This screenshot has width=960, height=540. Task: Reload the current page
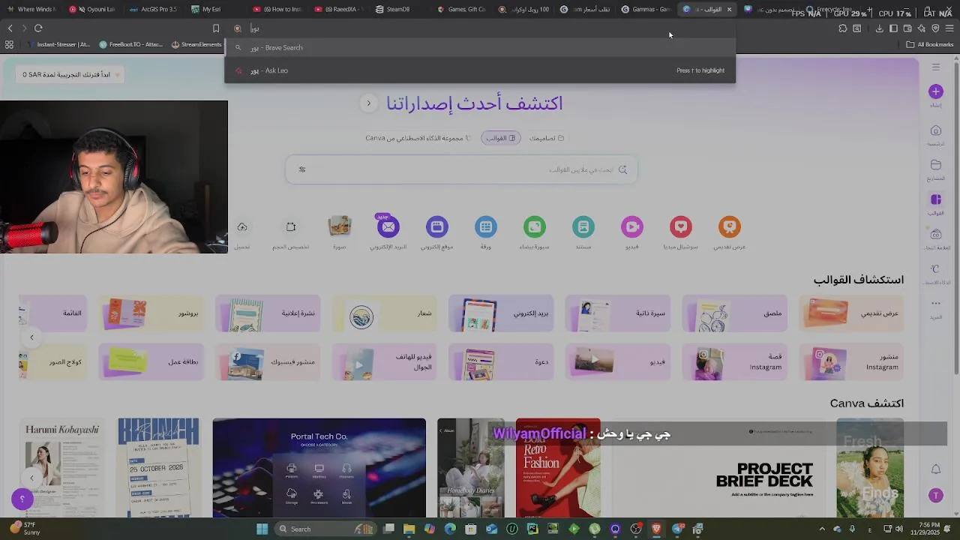38,28
